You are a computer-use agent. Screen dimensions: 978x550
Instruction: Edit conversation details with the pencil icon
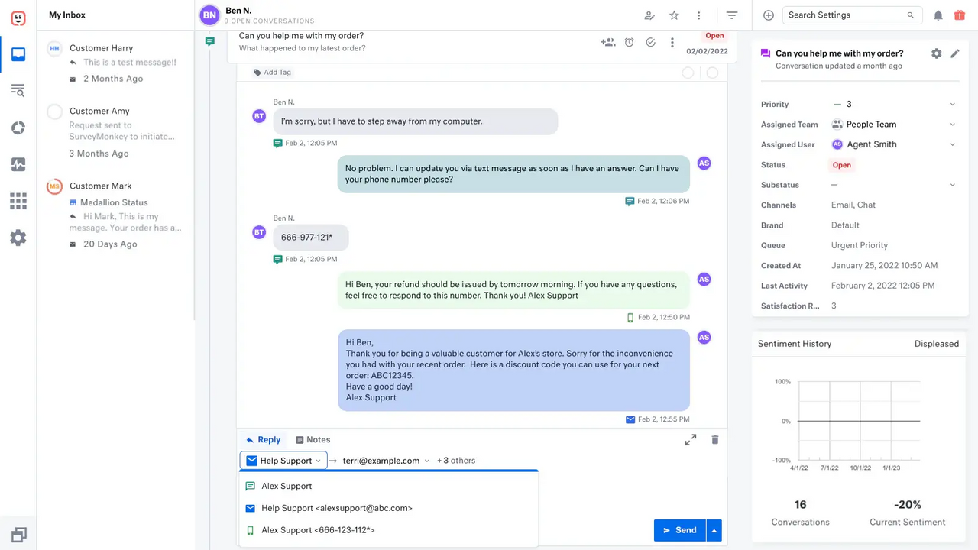[x=954, y=53]
